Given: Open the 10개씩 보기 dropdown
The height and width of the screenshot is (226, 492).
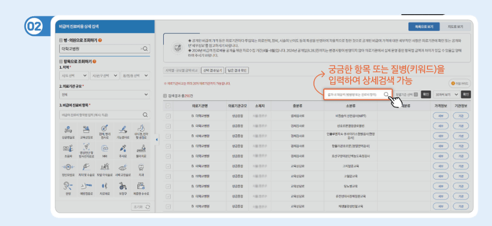Looking at the screenshot, I should (x=447, y=94).
